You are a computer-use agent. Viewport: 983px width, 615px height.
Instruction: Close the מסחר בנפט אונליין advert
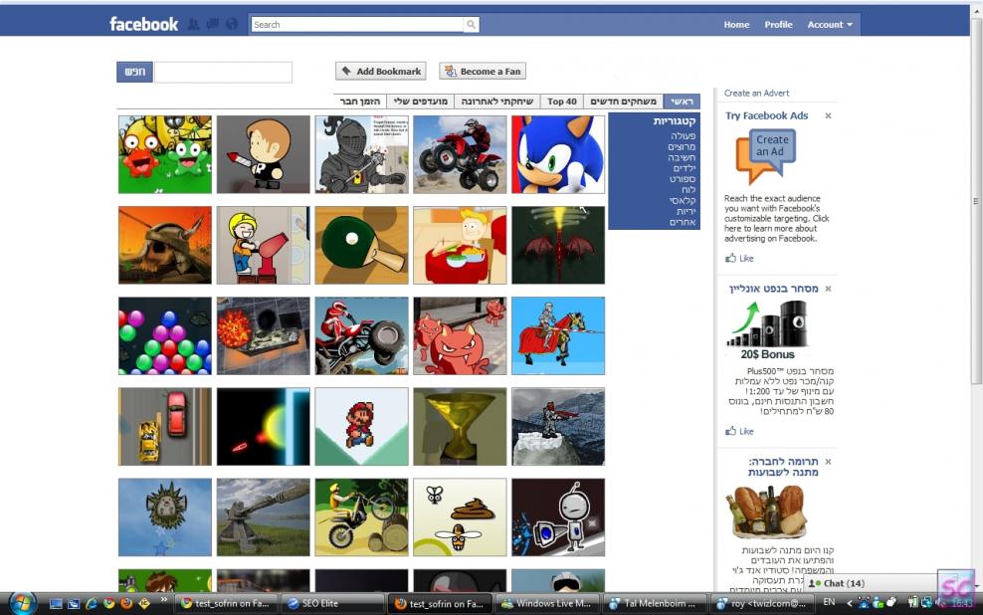point(828,289)
